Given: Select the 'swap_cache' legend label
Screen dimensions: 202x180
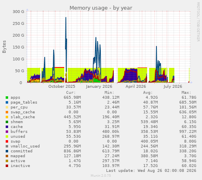Looking at the screenshot, I should 23,112.
